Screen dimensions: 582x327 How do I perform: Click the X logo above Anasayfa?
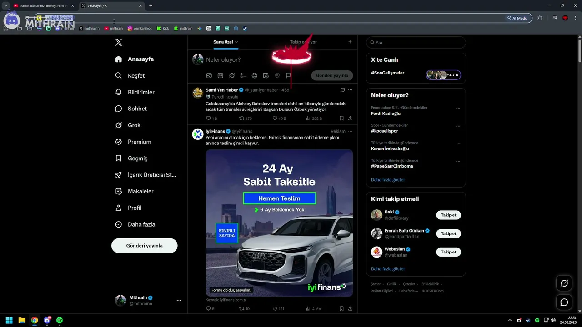(119, 42)
